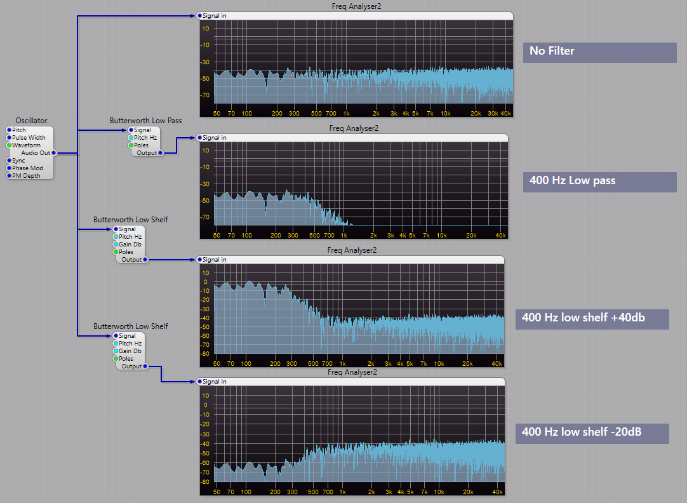
Task: Click the Poles pin on Butterworth Low Pass
Action: pos(130,145)
